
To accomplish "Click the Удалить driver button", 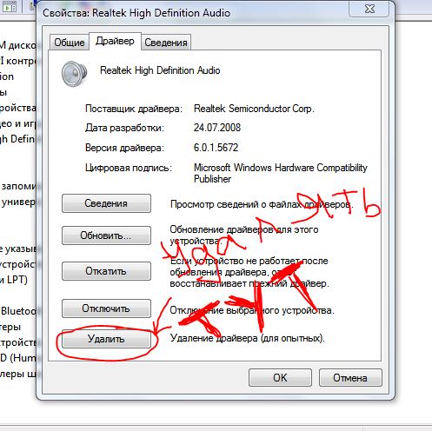I will tap(106, 339).
